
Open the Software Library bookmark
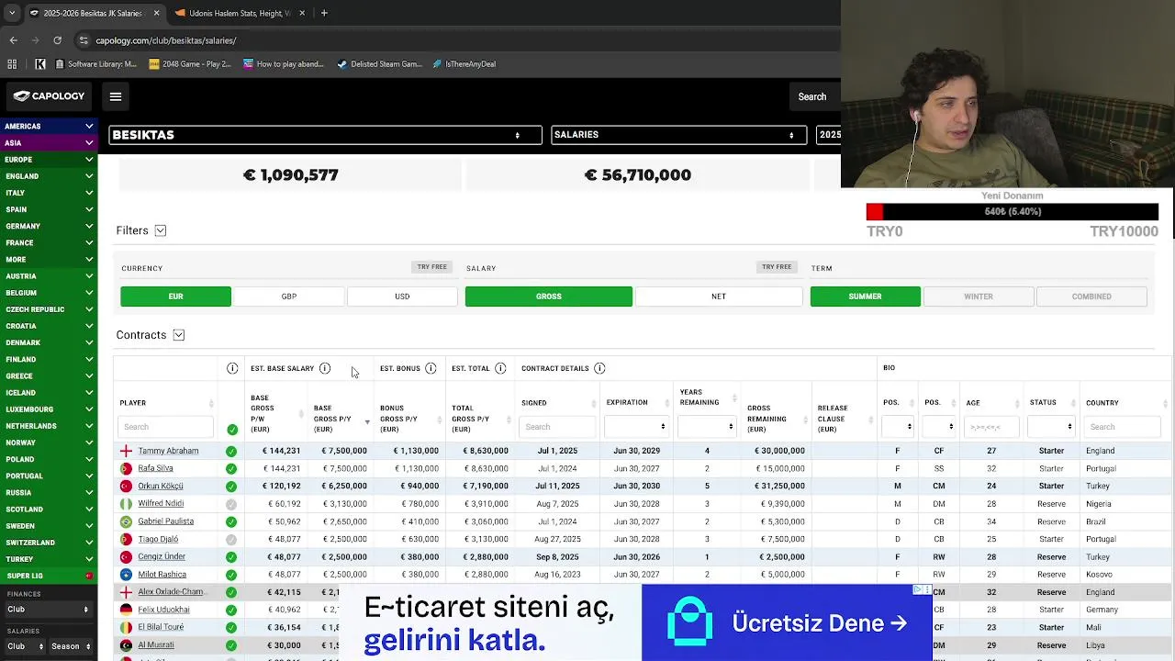(x=95, y=64)
